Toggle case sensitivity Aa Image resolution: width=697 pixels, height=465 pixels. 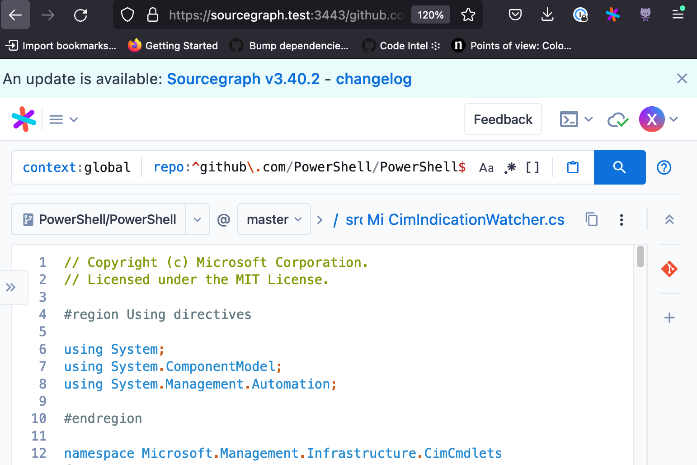(486, 168)
